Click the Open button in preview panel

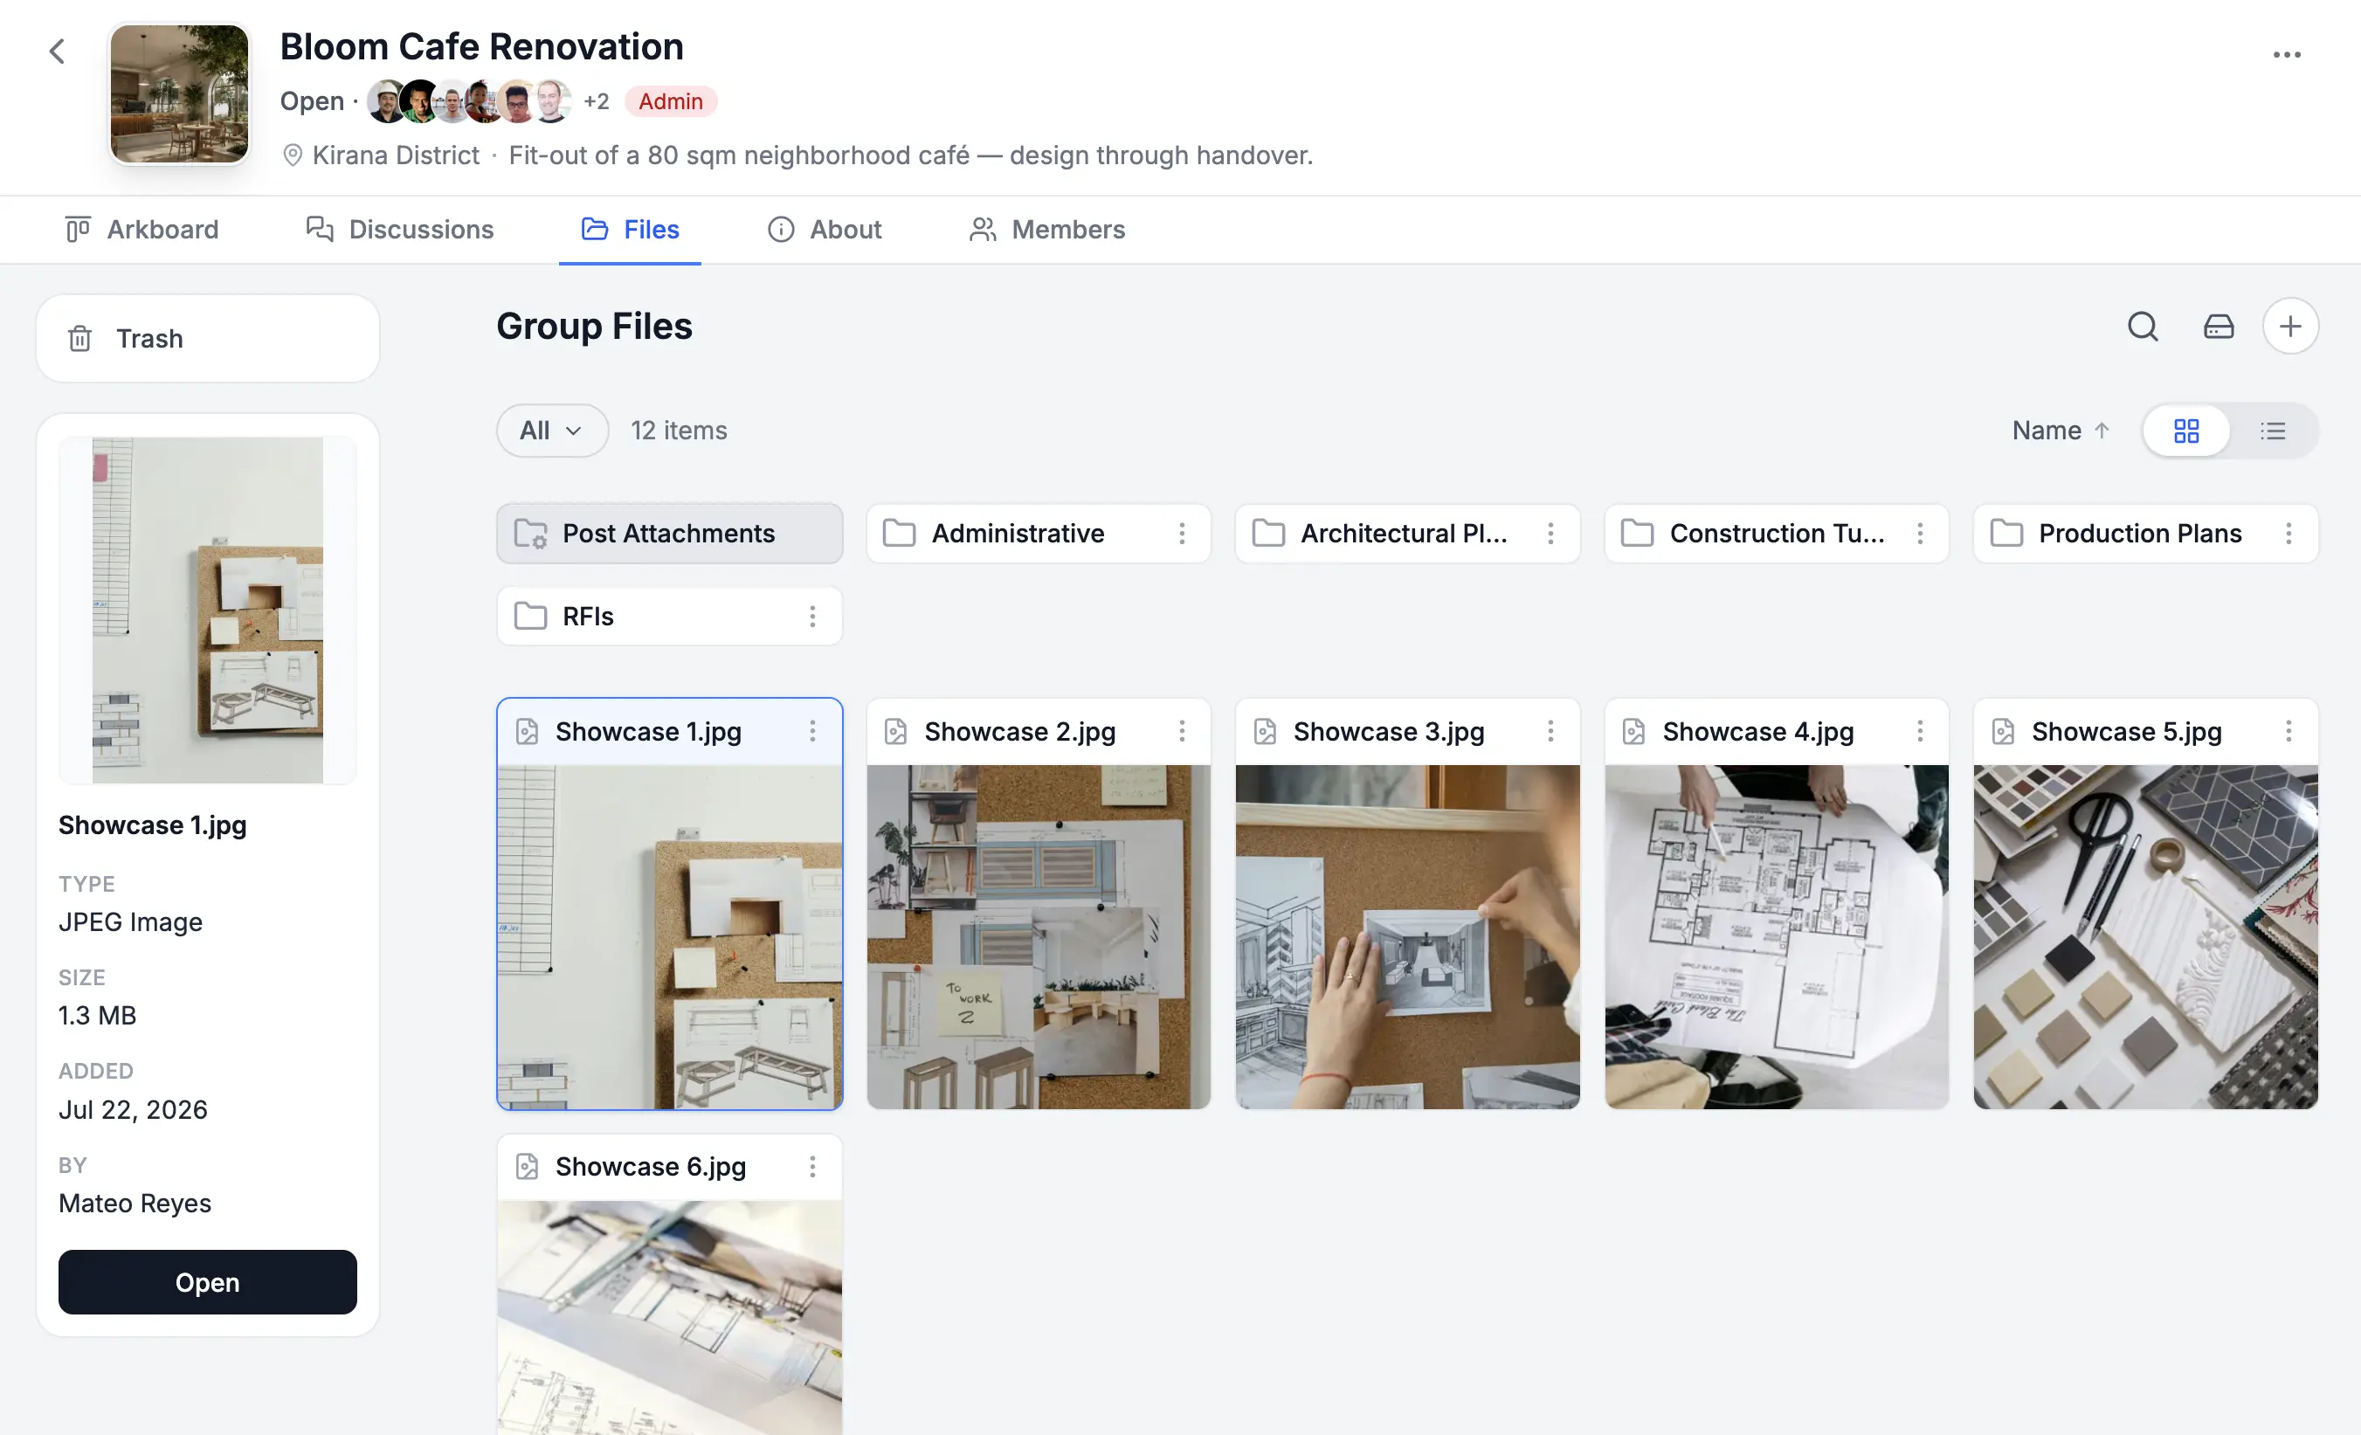coord(207,1283)
